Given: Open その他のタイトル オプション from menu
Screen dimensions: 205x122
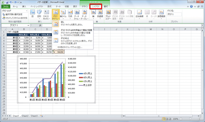Looking at the screenshot, I should pyautogui.click(x=70, y=47).
